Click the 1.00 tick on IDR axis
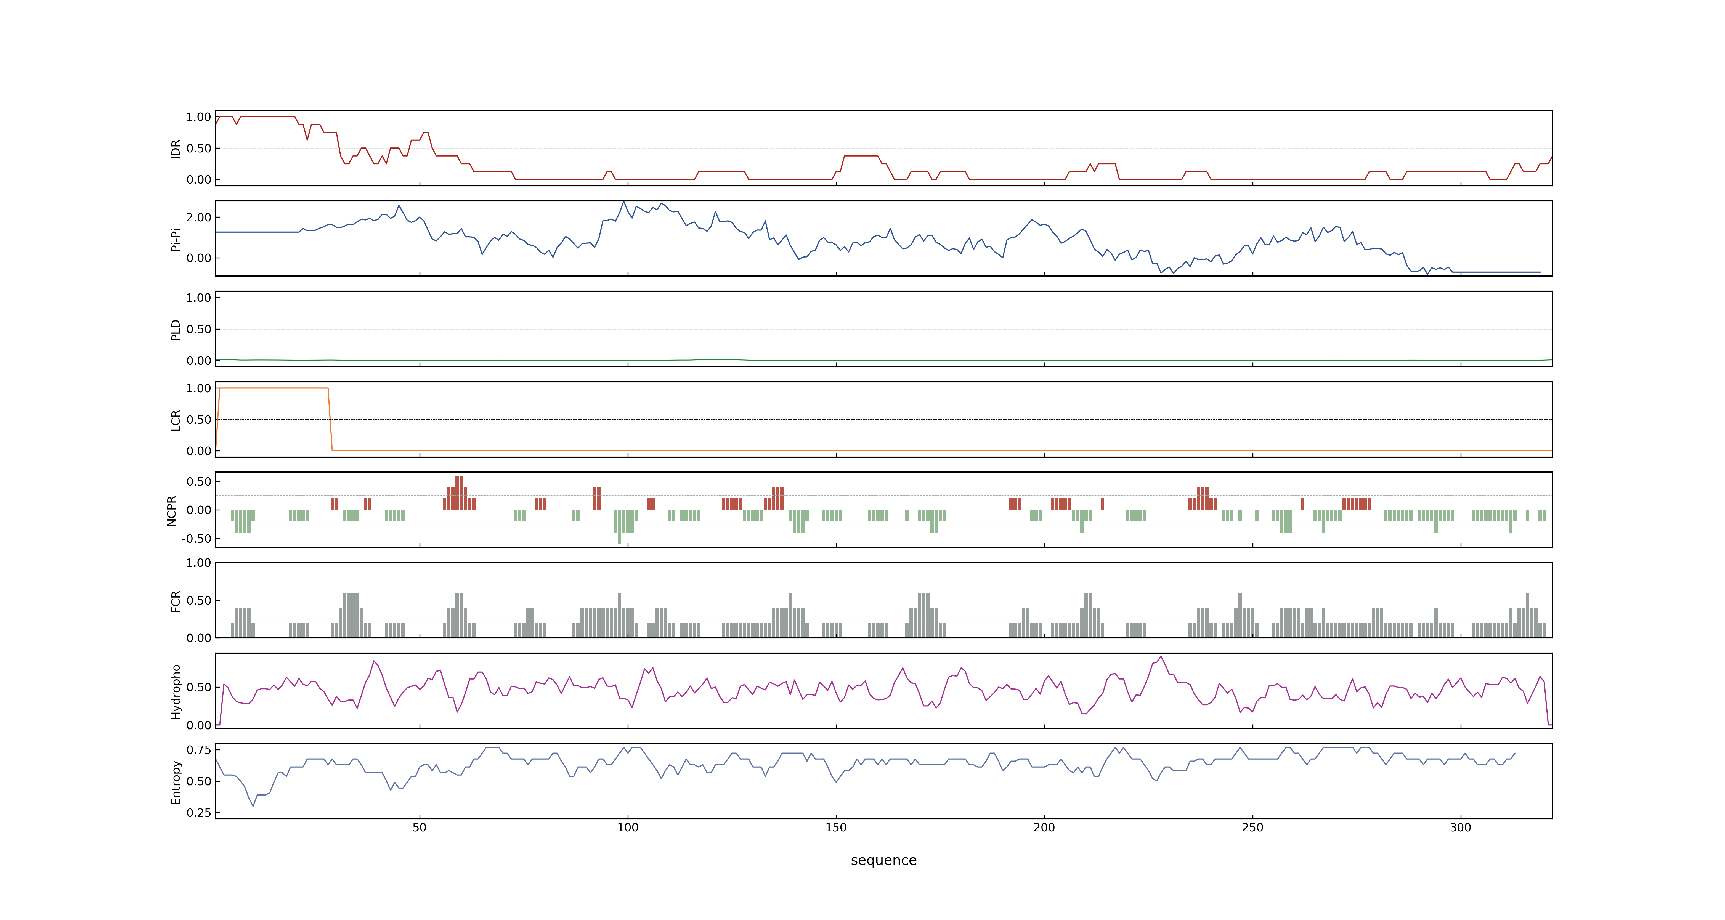This screenshot has width=1725, height=920. pos(199,117)
